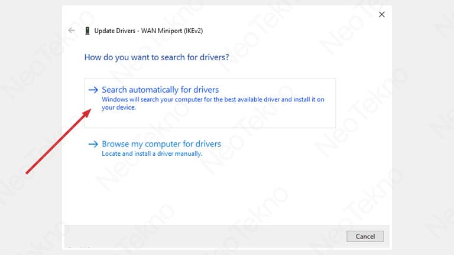Click the tail end of the red arrow
Screen dimensions: 454x255
28,172
